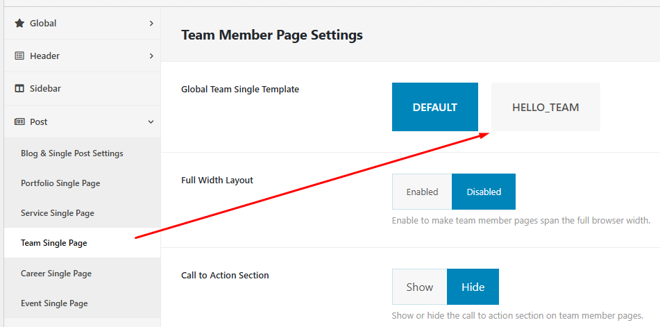Click the Post newspaper icon
This screenshot has width=660, height=327.
tap(19, 122)
